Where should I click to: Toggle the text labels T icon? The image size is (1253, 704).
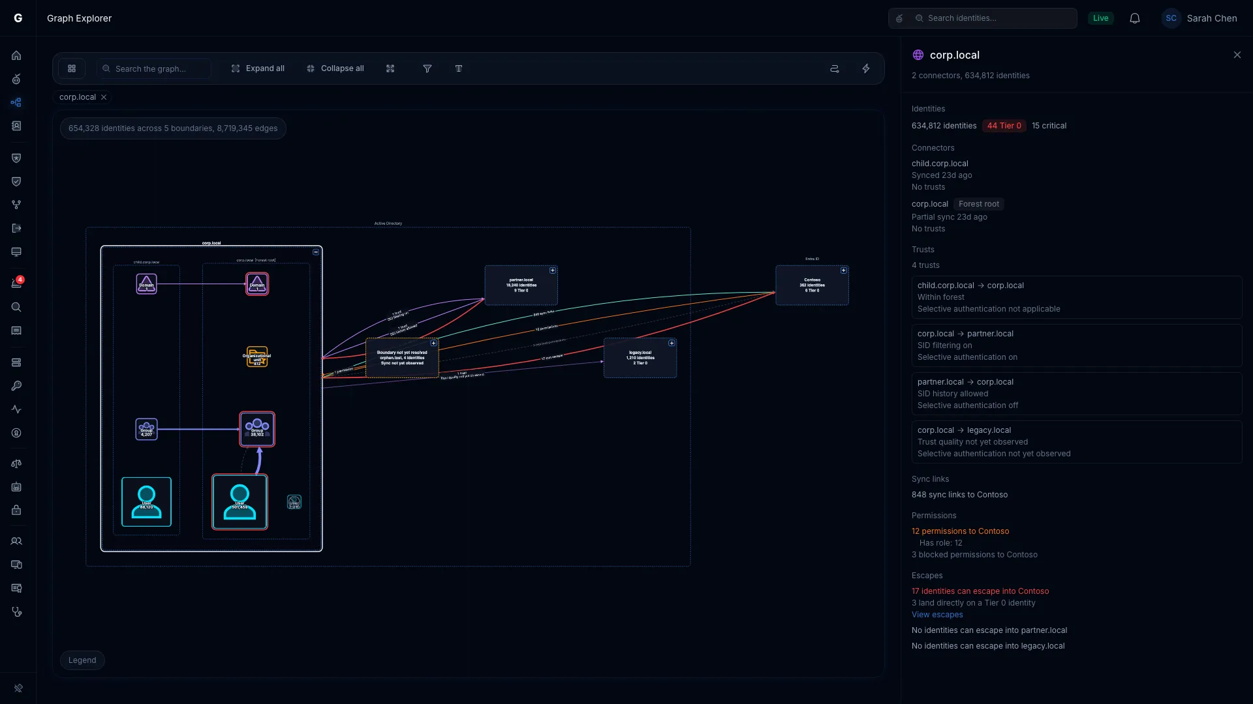point(459,68)
